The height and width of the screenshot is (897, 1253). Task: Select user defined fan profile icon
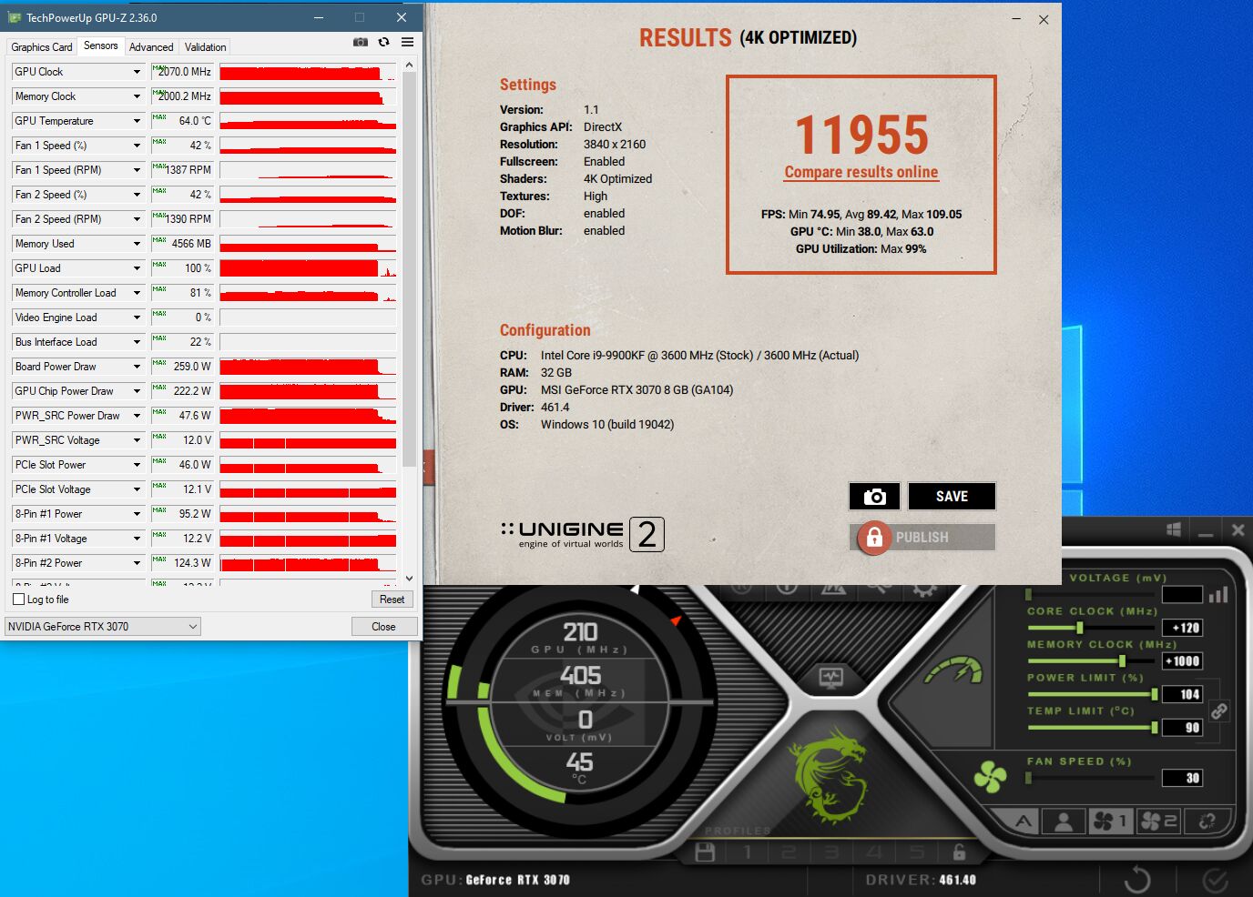(1063, 821)
